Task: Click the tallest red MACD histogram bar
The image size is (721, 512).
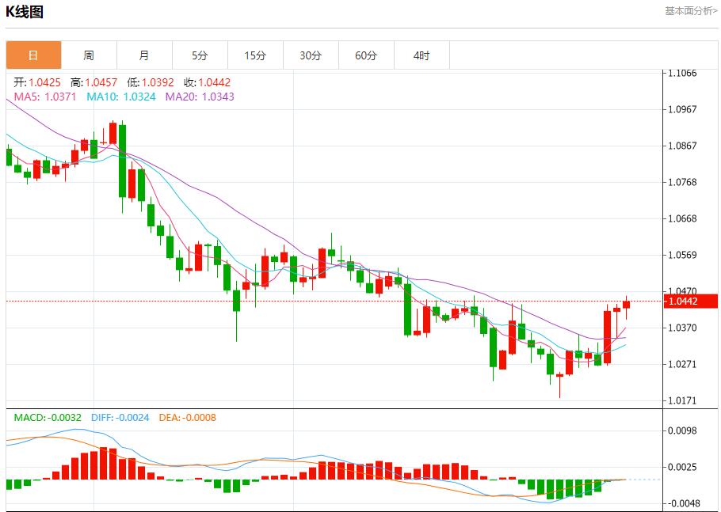Action: click(103, 465)
